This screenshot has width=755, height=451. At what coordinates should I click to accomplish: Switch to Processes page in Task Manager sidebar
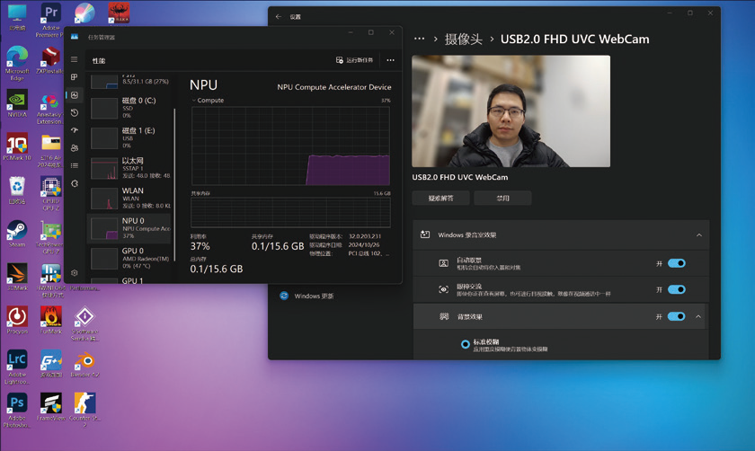74,77
